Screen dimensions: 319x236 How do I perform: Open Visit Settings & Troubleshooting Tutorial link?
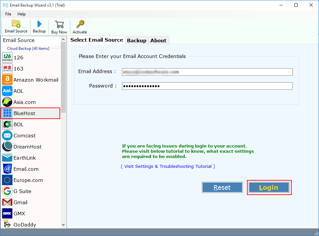[x=168, y=166]
